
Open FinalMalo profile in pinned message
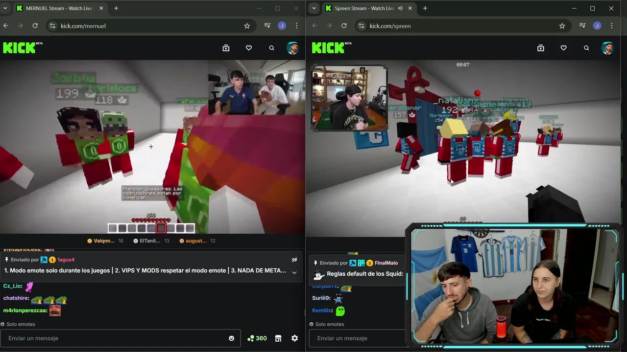386,263
